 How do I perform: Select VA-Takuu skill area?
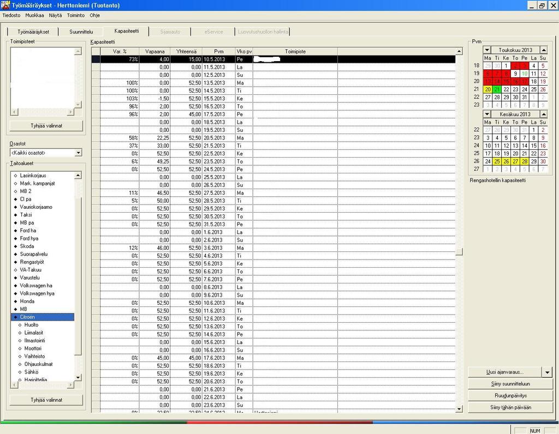[31, 269]
